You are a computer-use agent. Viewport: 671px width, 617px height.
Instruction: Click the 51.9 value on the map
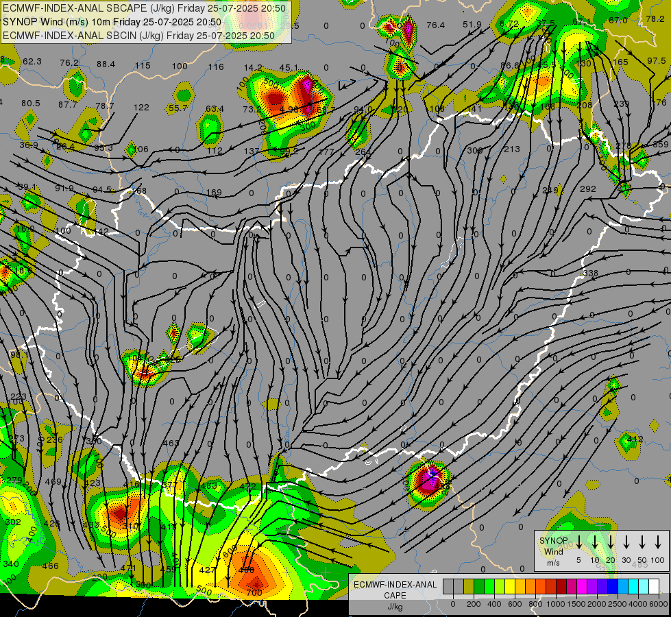pyautogui.click(x=472, y=25)
